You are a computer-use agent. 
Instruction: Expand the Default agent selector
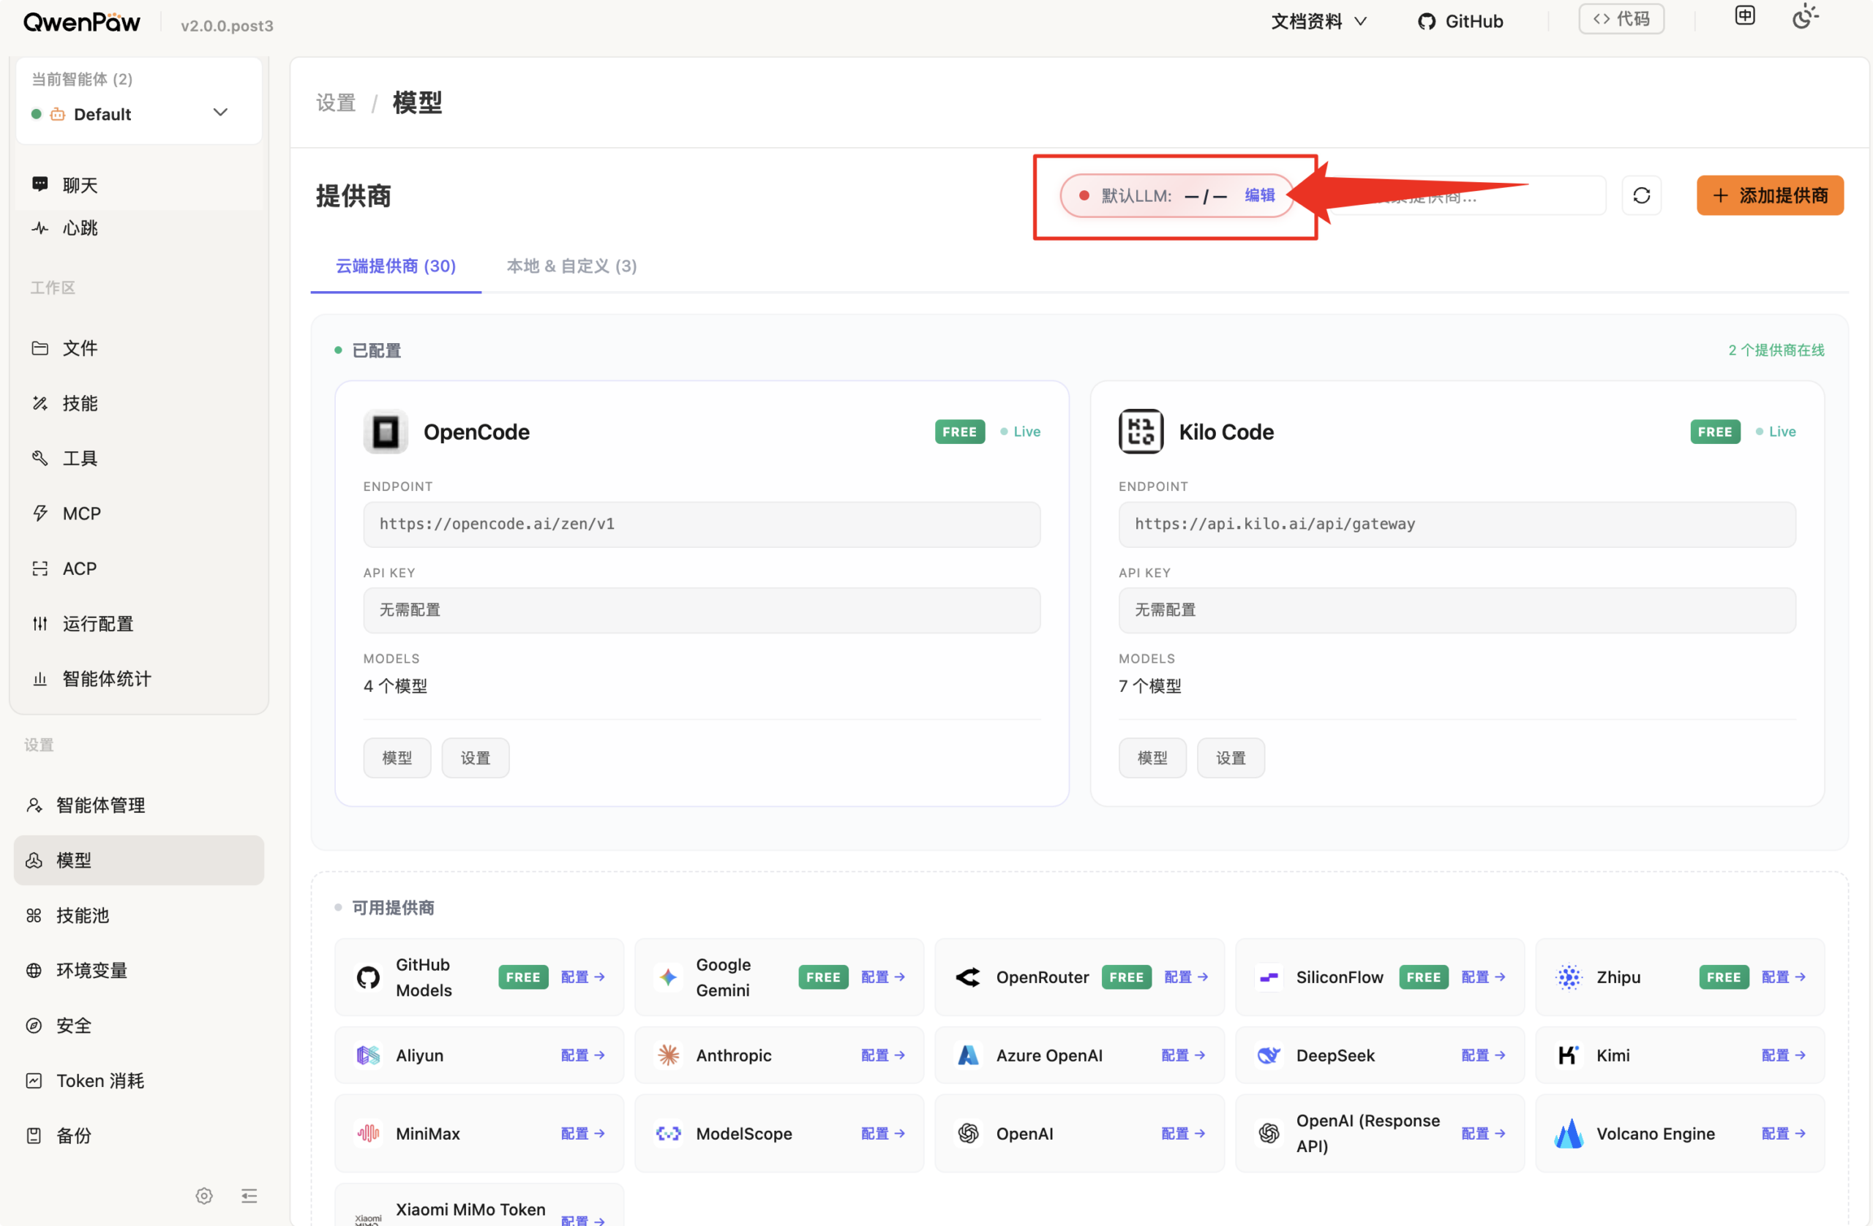(138, 113)
